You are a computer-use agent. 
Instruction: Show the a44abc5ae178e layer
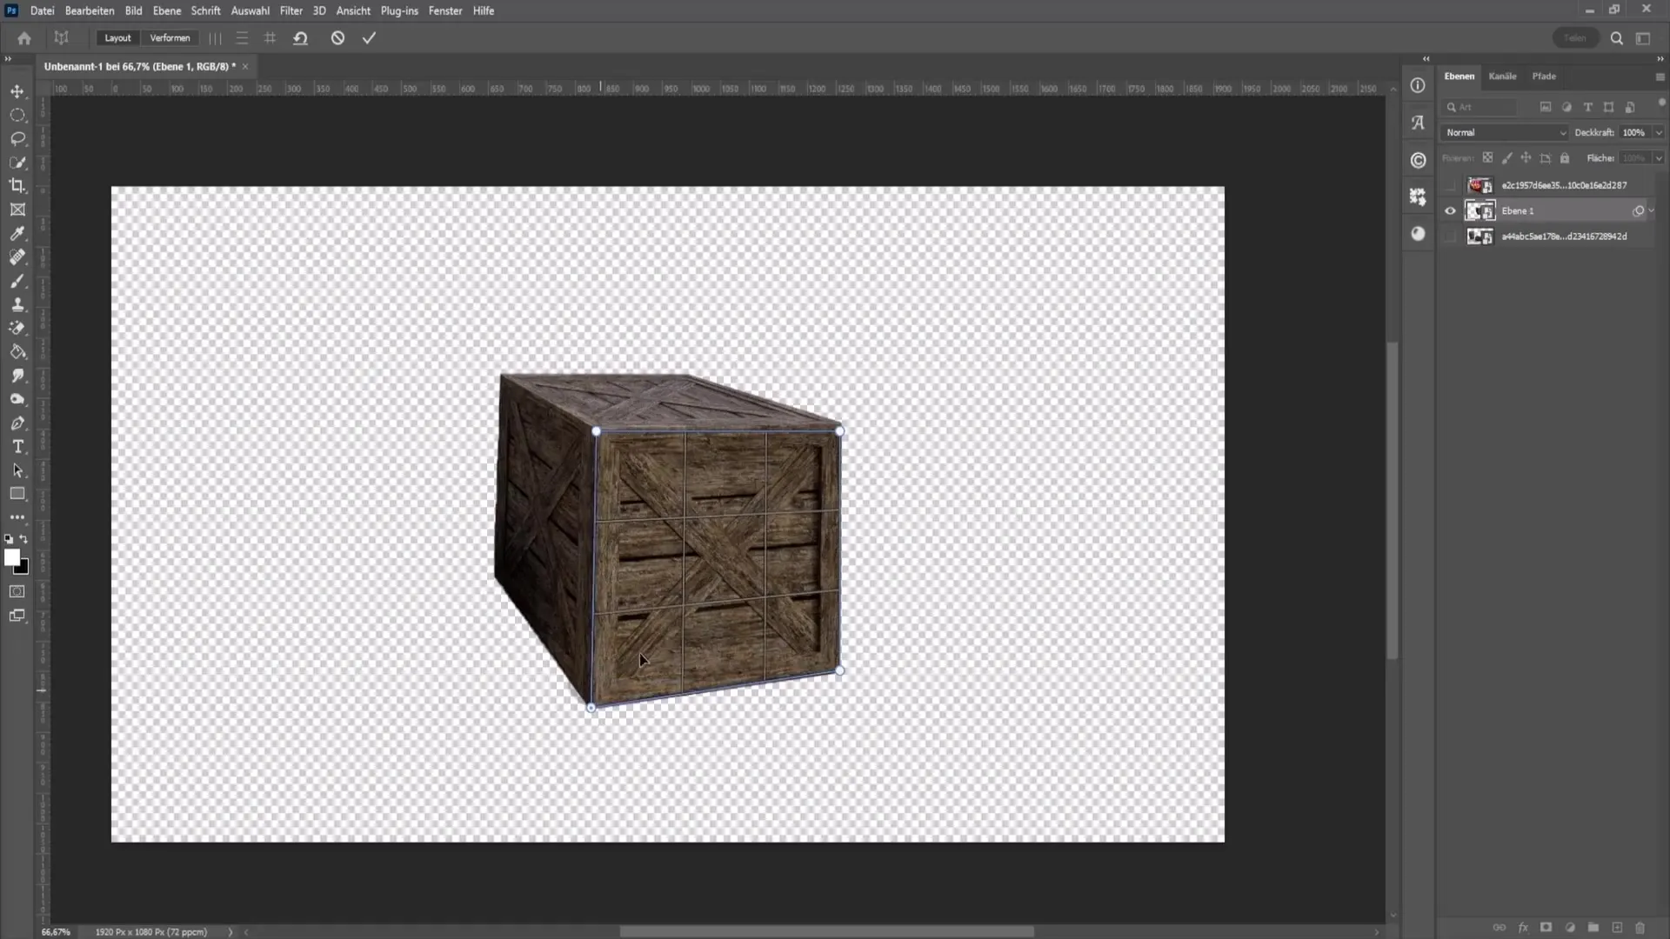click(x=1450, y=236)
